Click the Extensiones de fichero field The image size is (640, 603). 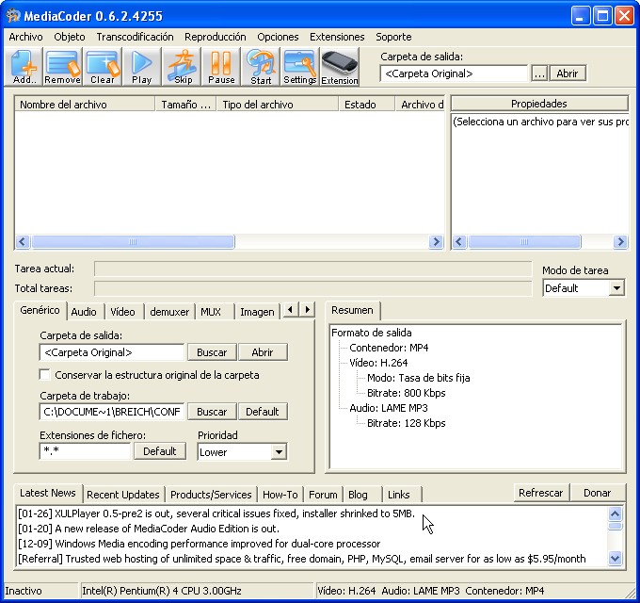(x=85, y=451)
